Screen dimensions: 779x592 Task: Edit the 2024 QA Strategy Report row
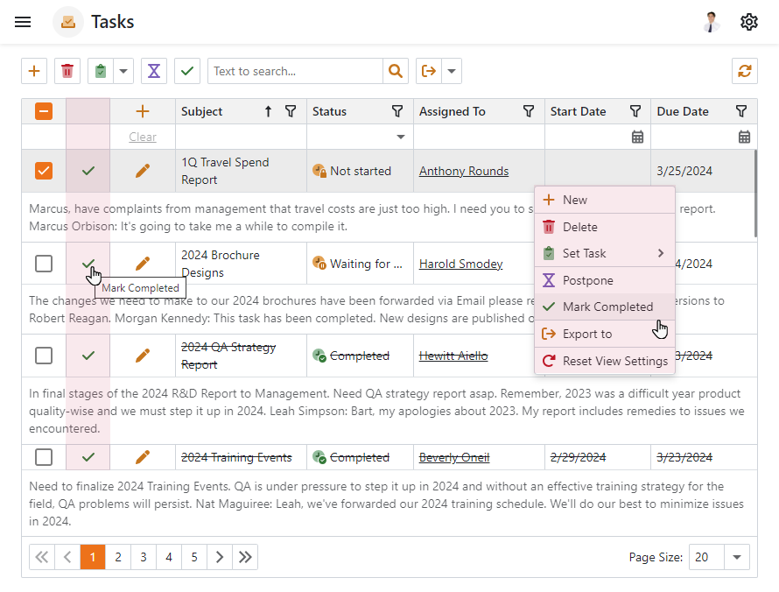coord(143,356)
